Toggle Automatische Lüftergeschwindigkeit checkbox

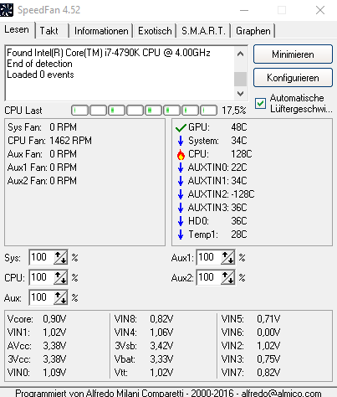click(x=260, y=104)
